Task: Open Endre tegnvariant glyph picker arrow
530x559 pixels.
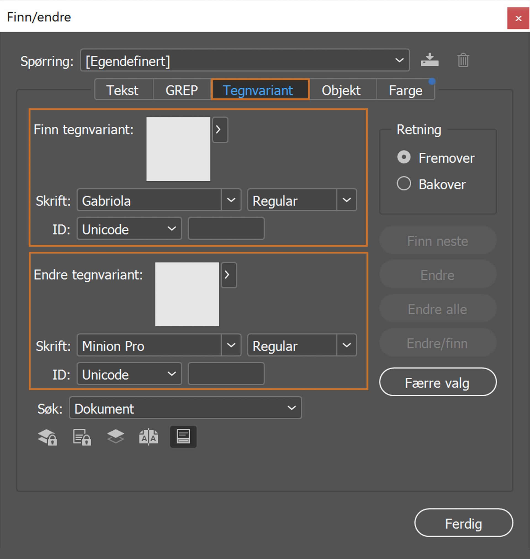Action: pos(229,275)
